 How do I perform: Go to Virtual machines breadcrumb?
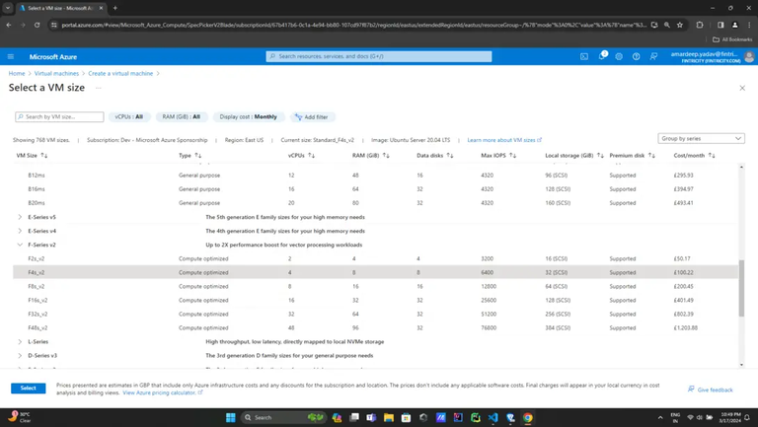click(56, 74)
